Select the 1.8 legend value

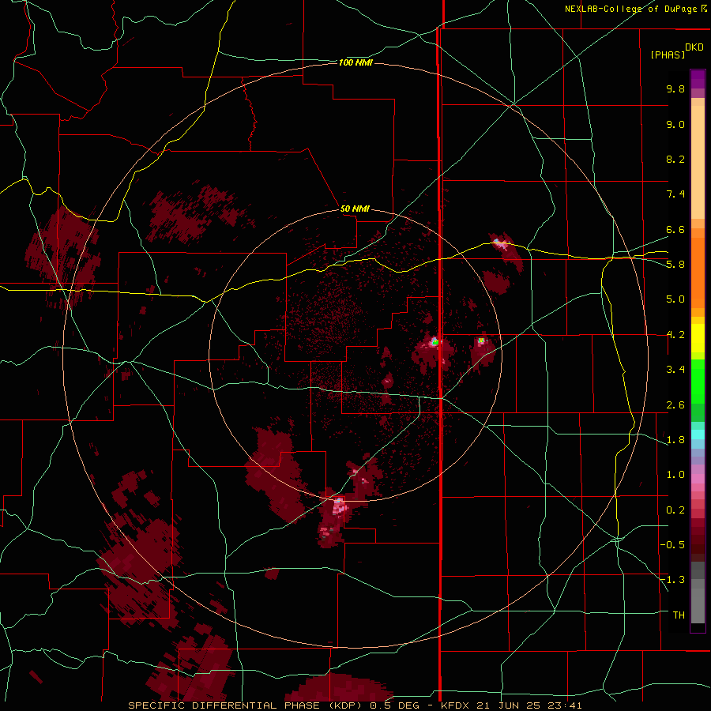tap(675, 440)
